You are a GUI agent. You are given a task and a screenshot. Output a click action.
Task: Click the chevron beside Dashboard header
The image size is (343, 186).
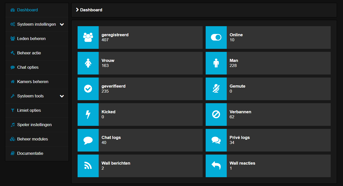click(77, 10)
